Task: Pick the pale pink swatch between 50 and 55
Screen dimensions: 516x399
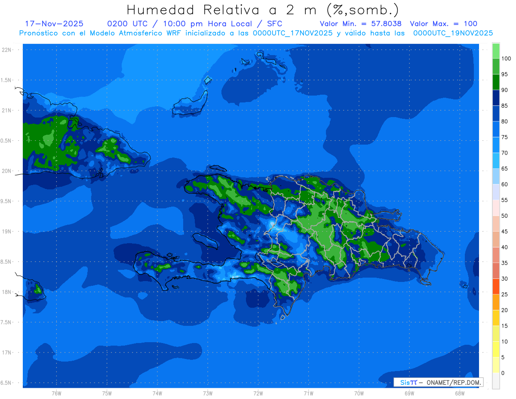Action: click(x=496, y=208)
